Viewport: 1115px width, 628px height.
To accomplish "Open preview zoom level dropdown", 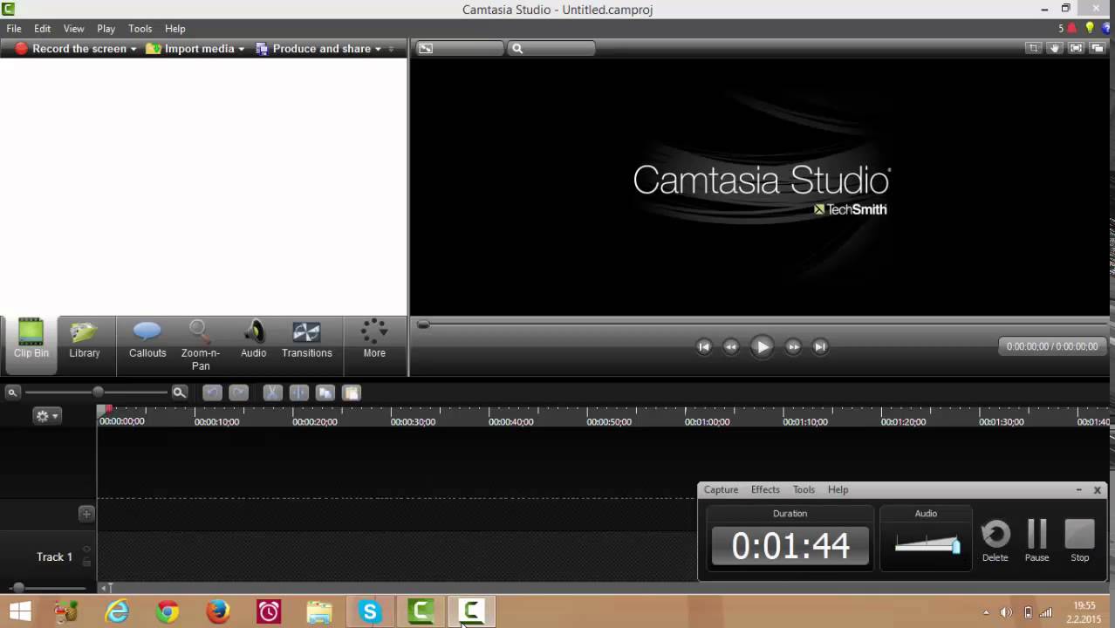I will (551, 49).
